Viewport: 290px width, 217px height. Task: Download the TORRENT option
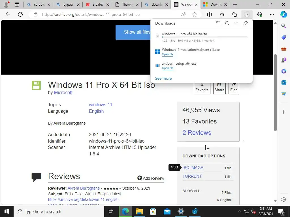pyautogui.click(x=192, y=176)
